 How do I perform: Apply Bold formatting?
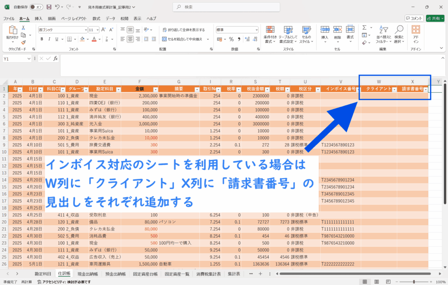click(42, 39)
